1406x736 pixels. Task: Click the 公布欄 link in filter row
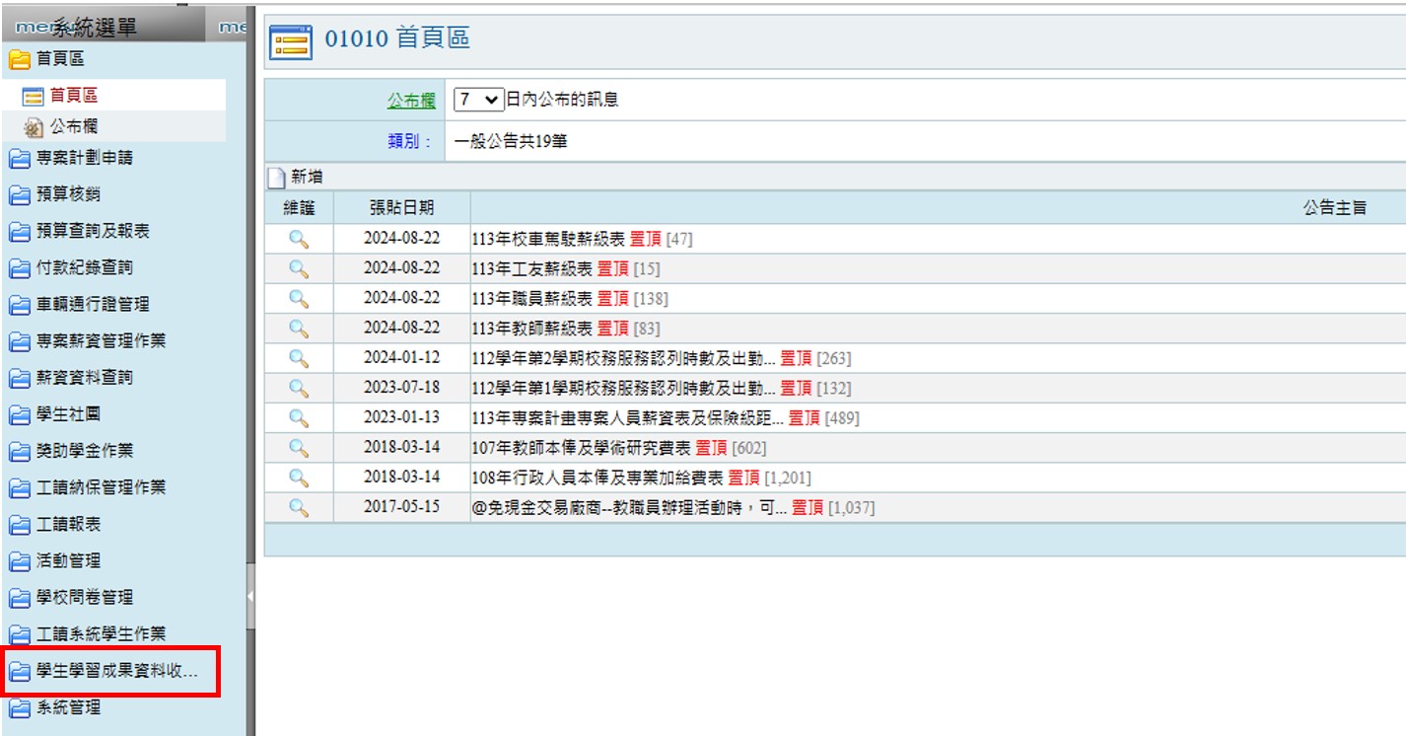coord(411,101)
